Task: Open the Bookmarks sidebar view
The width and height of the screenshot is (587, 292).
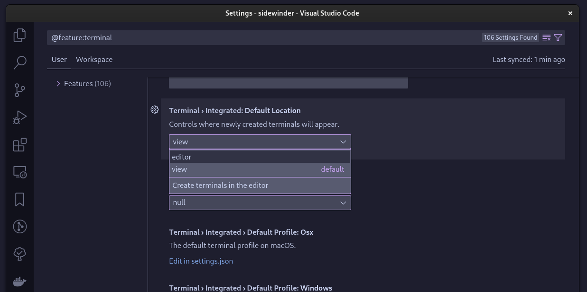Action: 19,199
